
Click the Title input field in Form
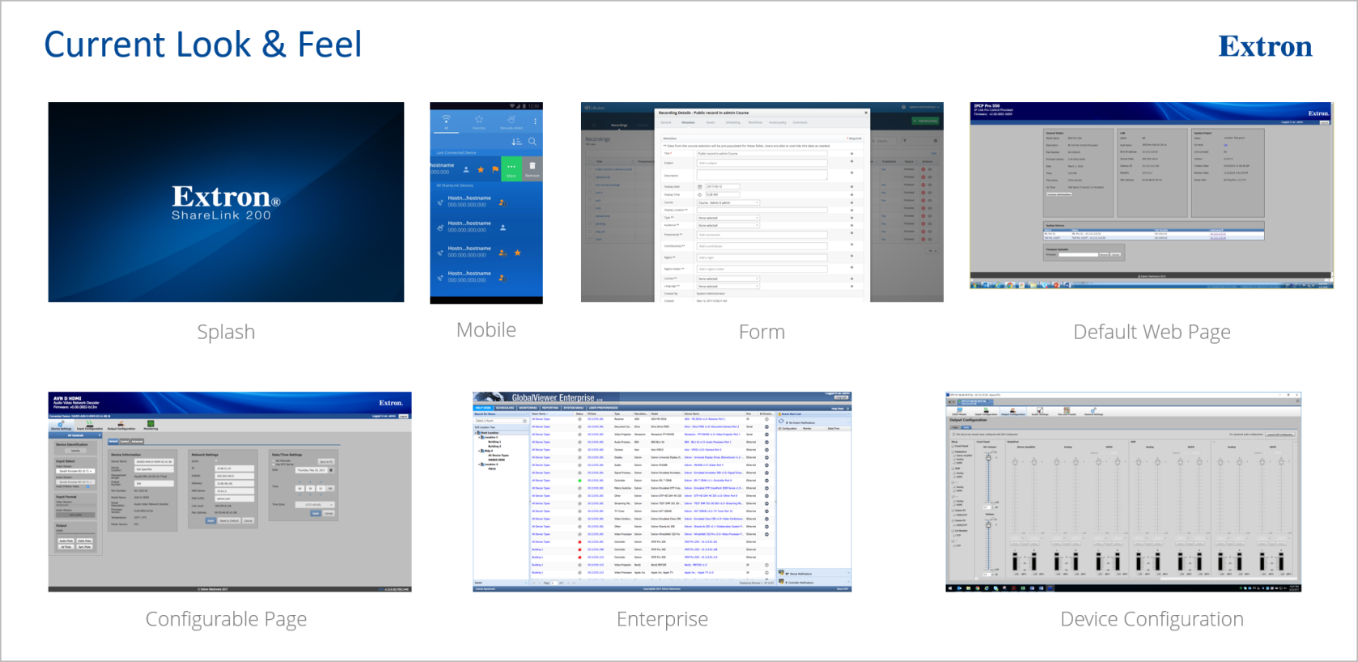click(762, 154)
